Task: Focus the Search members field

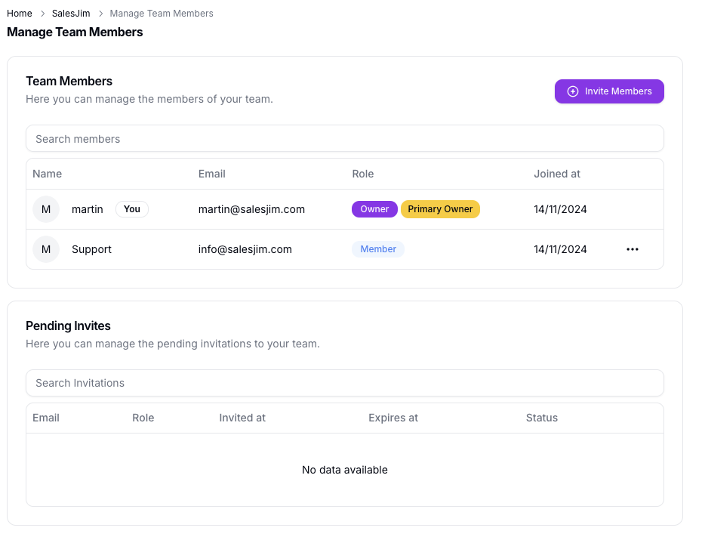Action: [x=344, y=139]
